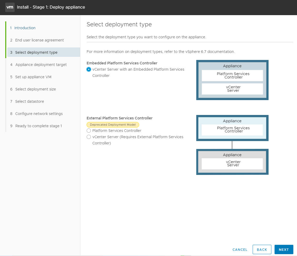Click the BACK button
Screen dimensions: 297x256
[x=262, y=249]
